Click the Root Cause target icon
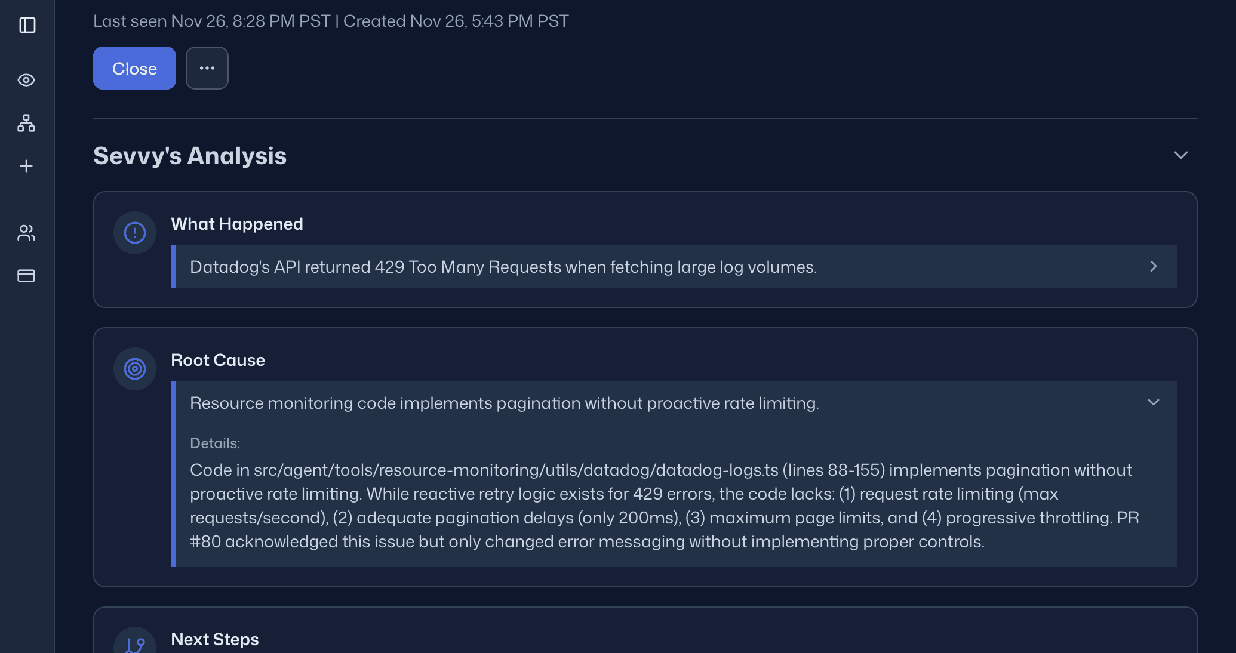Viewport: 1236px width, 653px height. click(x=135, y=369)
